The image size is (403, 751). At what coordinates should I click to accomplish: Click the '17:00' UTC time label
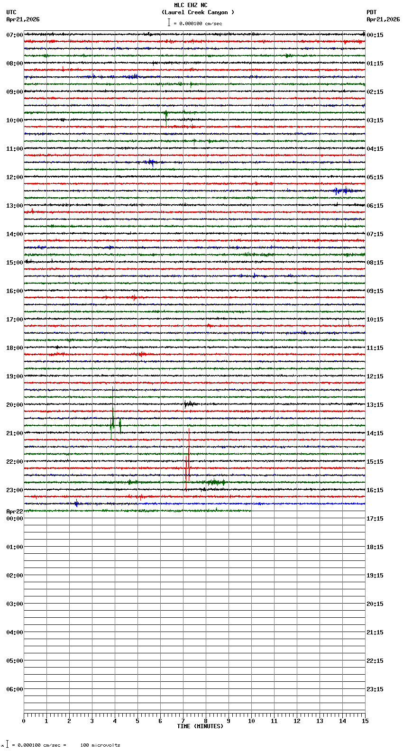(14, 320)
